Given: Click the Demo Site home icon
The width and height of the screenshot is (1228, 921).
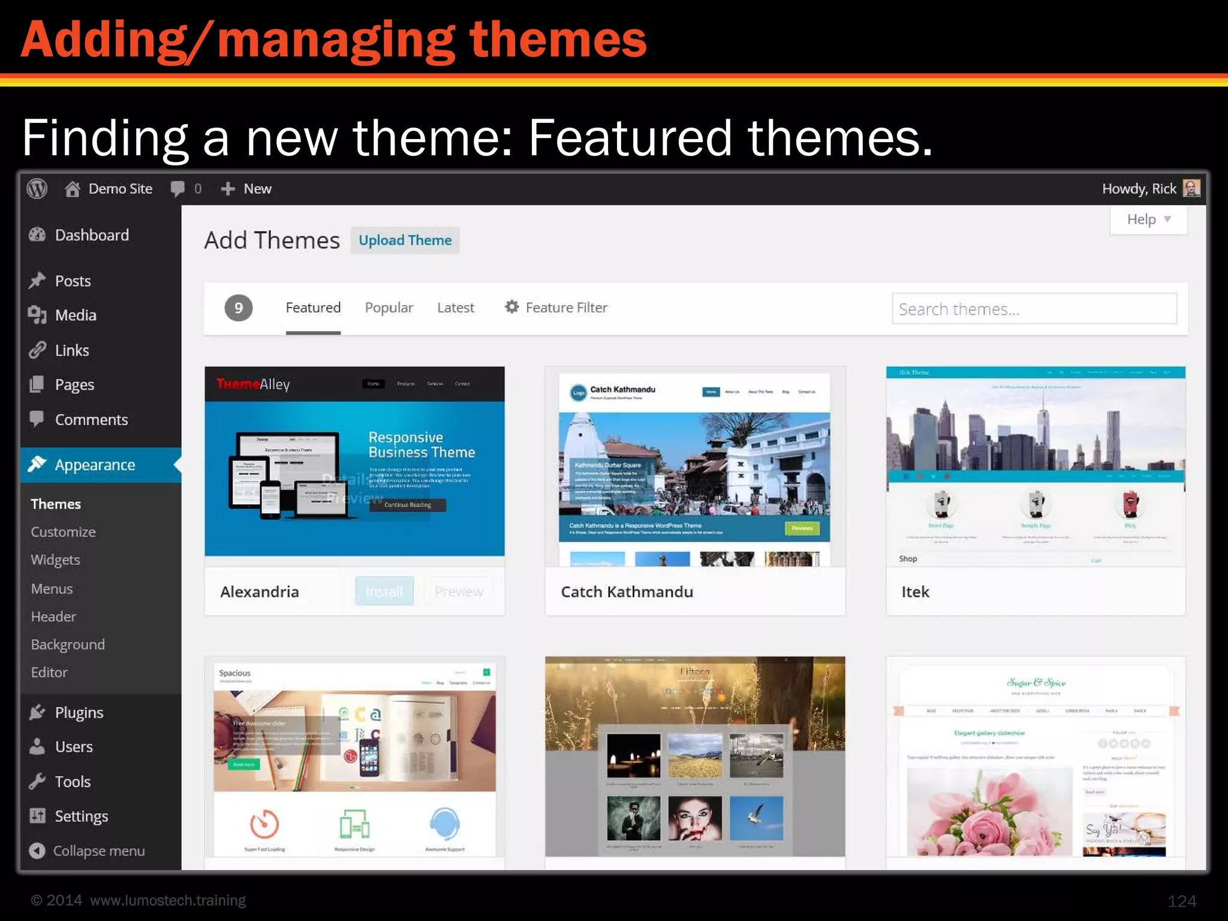Looking at the screenshot, I should pyautogui.click(x=73, y=189).
